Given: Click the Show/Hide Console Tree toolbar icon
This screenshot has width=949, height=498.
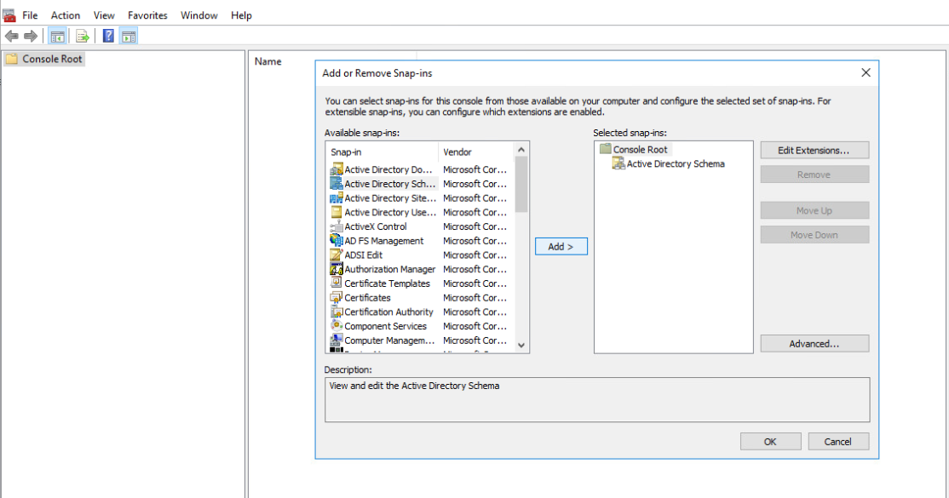Looking at the screenshot, I should [x=57, y=36].
